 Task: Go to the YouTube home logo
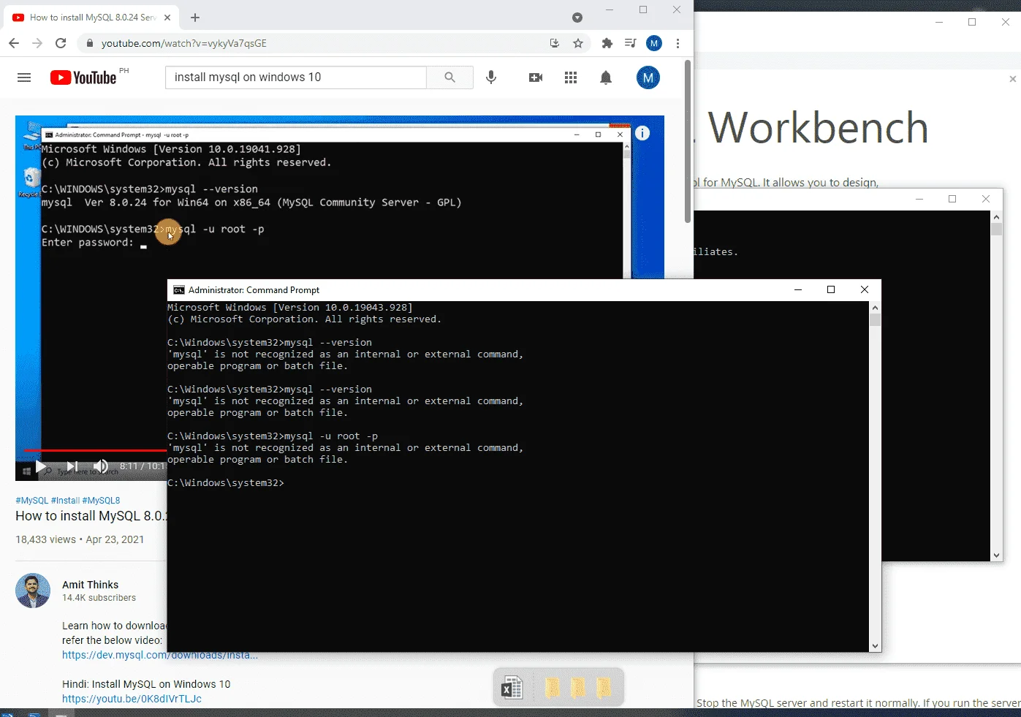83,77
